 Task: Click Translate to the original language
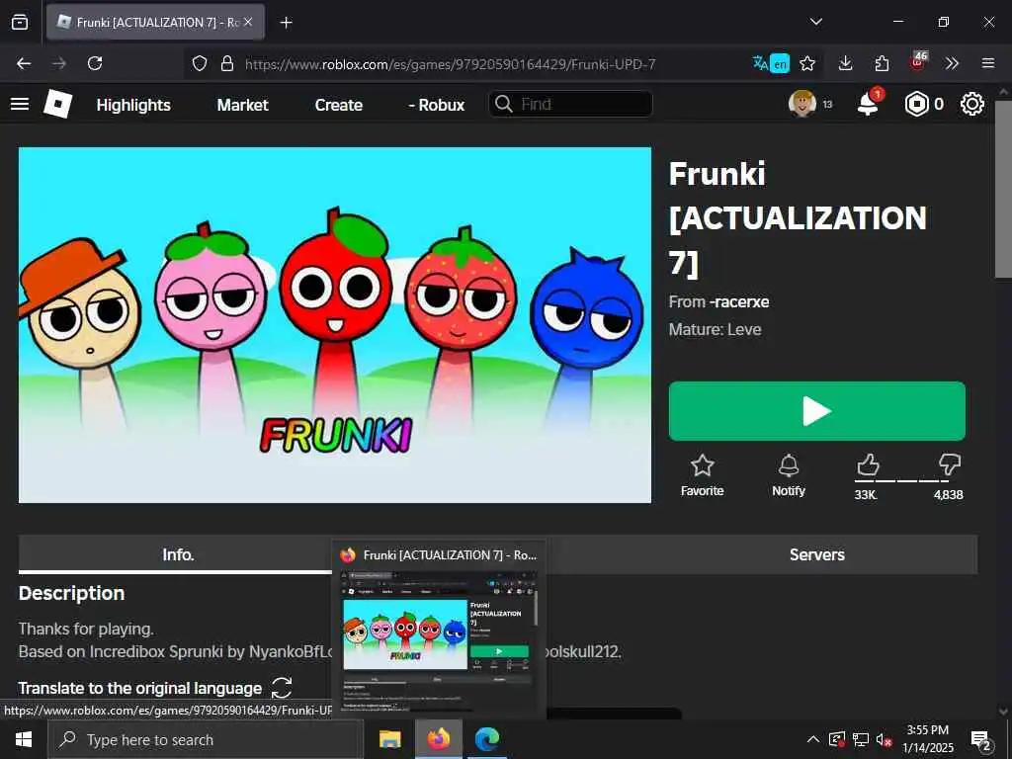pyautogui.click(x=140, y=688)
